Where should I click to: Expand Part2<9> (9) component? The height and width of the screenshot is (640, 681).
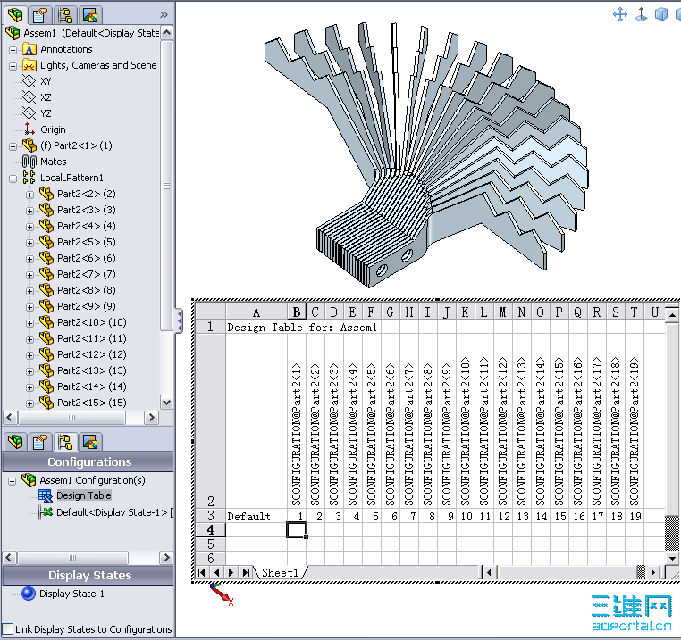click(29, 307)
